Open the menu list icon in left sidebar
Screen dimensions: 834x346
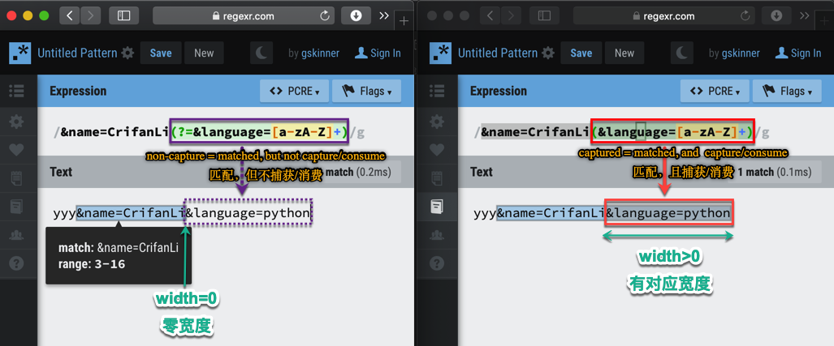pyautogui.click(x=17, y=91)
